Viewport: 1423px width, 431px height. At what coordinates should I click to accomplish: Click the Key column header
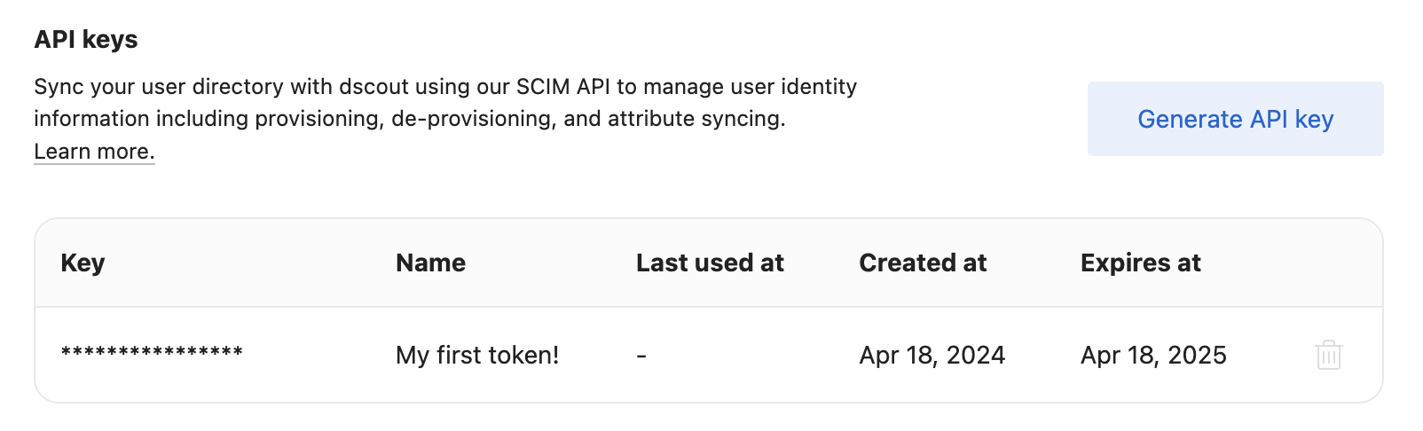tap(83, 263)
